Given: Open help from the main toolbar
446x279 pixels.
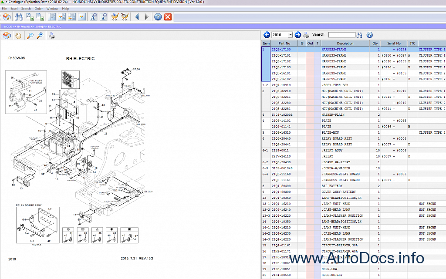Looking at the screenshot, I should 158,17.
